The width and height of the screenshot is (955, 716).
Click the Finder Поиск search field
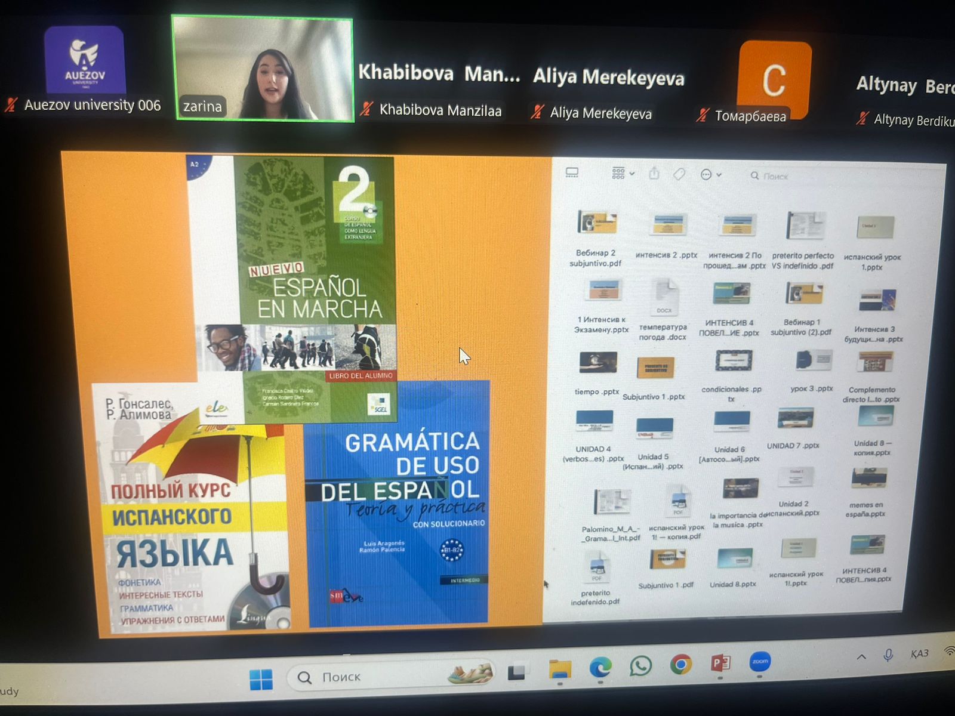coord(836,177)
